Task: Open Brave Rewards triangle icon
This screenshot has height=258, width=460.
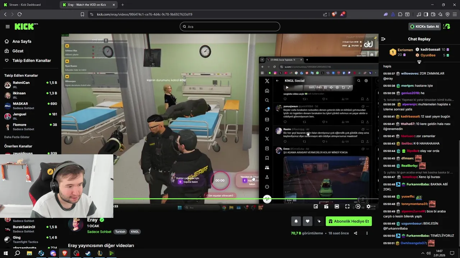Action: tap(342, 14)
